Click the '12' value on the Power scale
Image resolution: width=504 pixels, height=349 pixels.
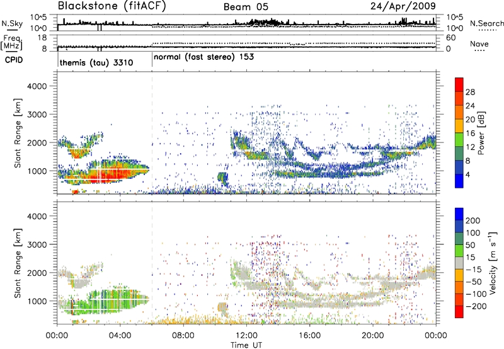470,147
